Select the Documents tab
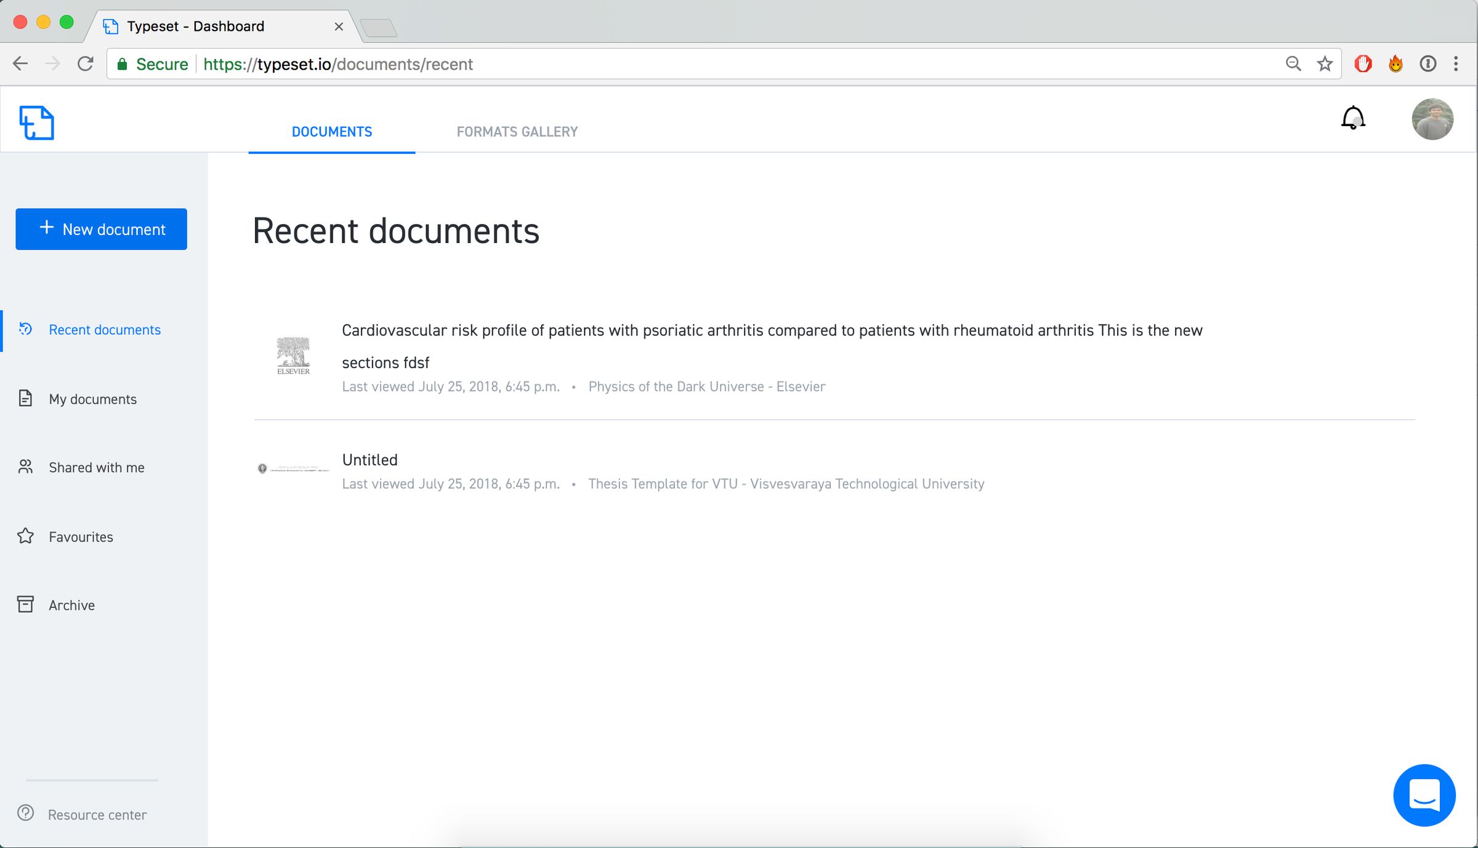This screenshot has height=848, width=1478. (x=331, y=131)
